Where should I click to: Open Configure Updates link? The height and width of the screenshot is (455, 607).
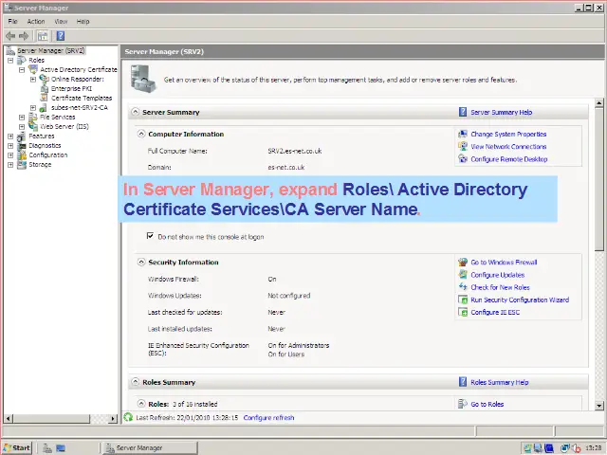click(x=497, y=275)
